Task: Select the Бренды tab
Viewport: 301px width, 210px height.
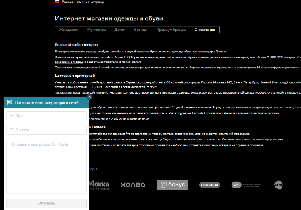Action: point(141,30)
